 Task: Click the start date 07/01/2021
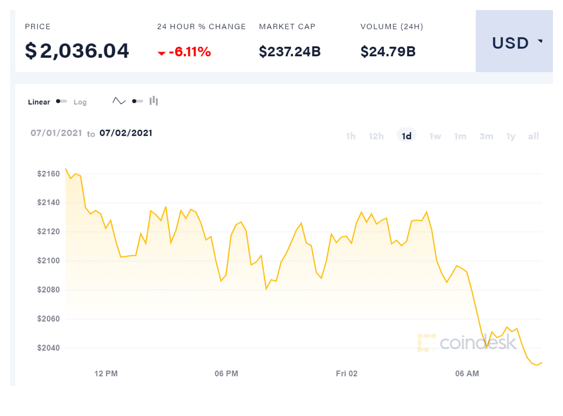click(56, 133)
